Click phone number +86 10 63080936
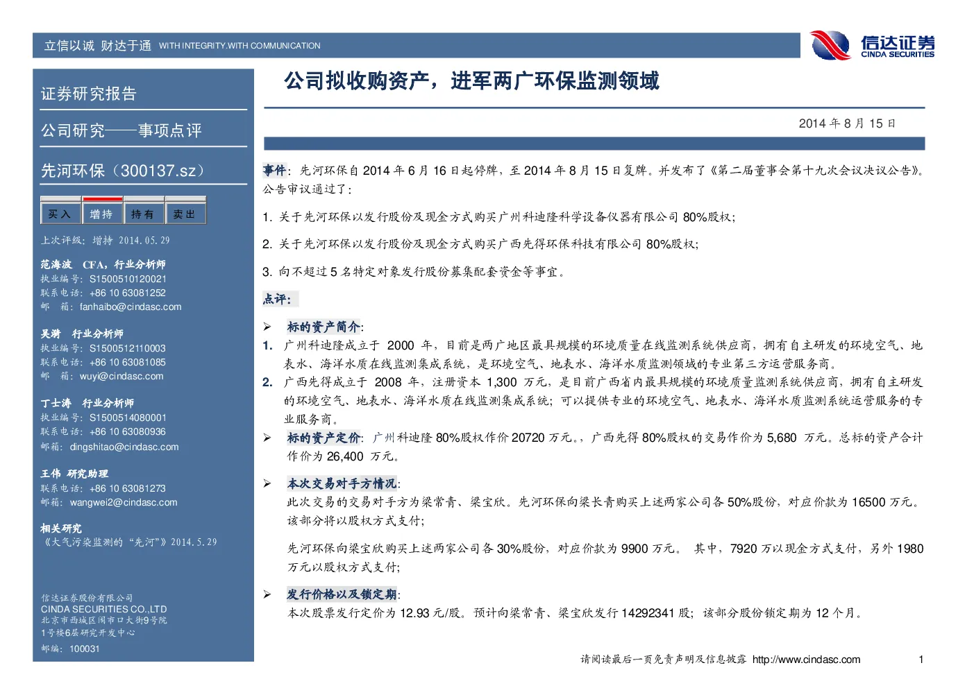This screenshot has width=974, height=688. (x=128, y=431)
